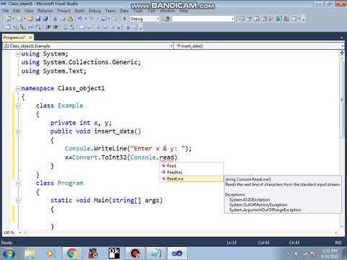Place cursor on 'private int x, y;' line

point(81,123)
